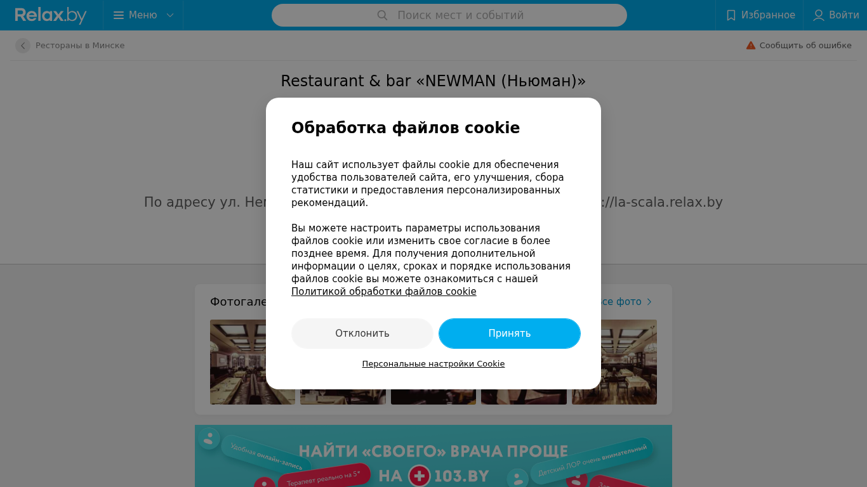Open Рестораны в Минске breadcrumb link

80,46
